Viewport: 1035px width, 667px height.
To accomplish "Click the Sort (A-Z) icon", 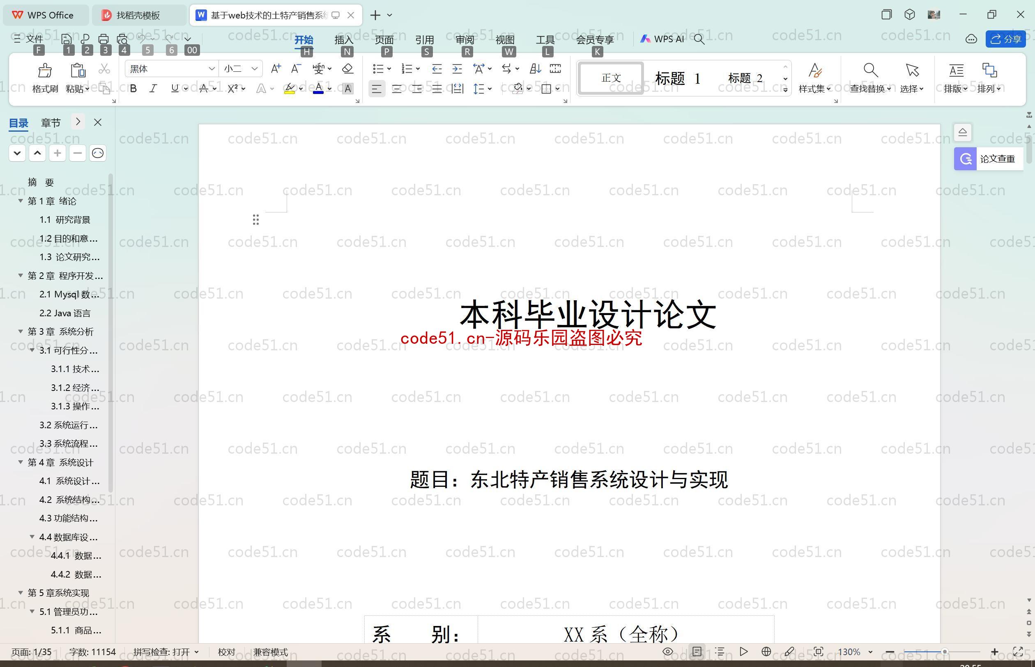I will [535, 69].
